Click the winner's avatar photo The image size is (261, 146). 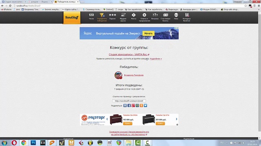[118, 75]
